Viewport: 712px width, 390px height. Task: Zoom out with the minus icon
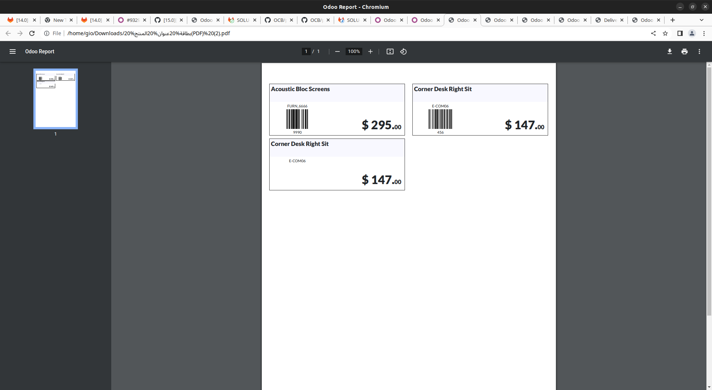coord(337,51)
